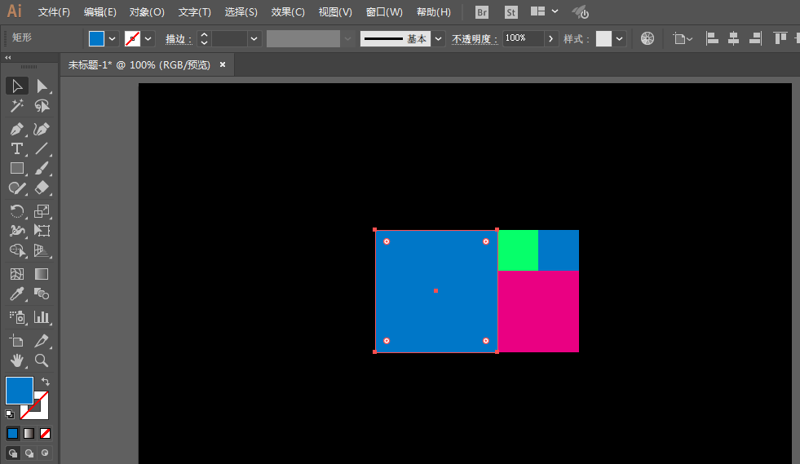
Task: Click the 不透明度 opacity label link
Action: pos(474,39)
